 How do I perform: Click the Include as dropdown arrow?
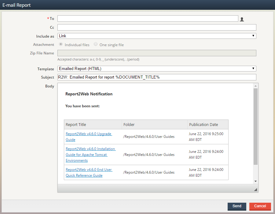click(253, 36)
